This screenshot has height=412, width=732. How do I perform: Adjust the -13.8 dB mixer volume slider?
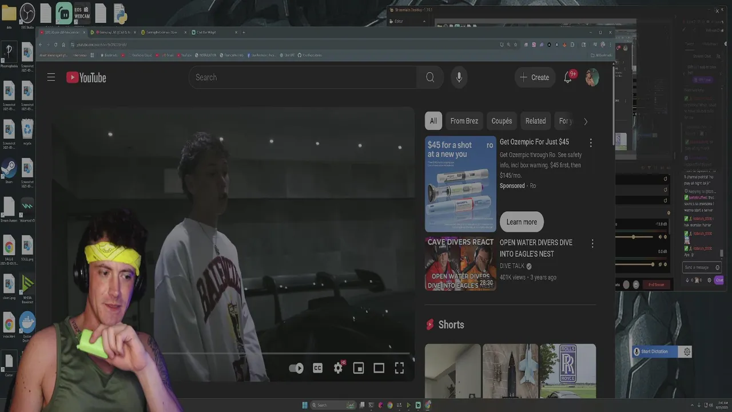[x=634, y=237]
